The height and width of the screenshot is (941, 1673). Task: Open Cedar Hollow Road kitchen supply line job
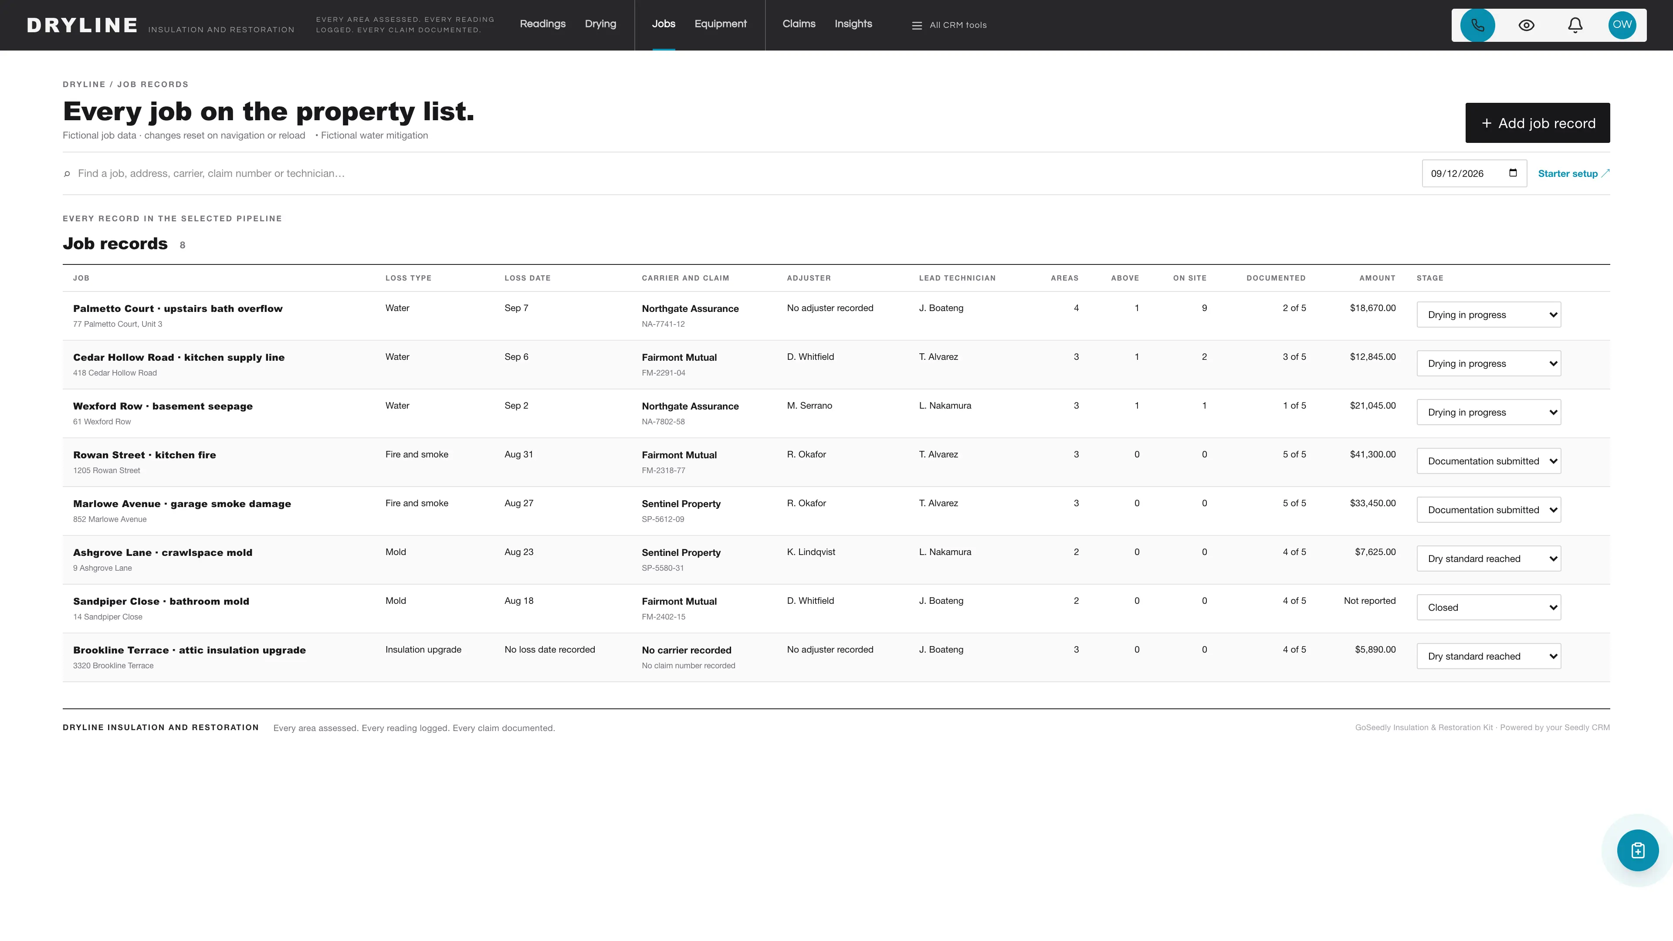pyautogui.click(x=179, y=357)
